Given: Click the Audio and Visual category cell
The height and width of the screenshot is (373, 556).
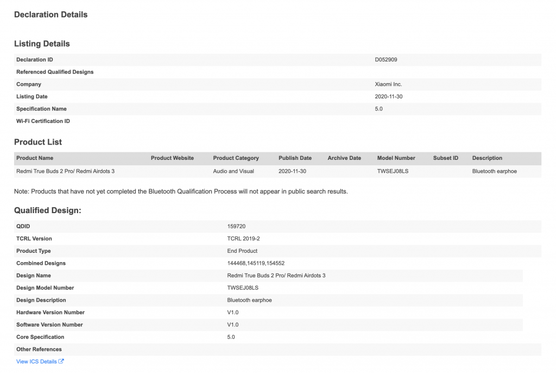Looking at the screenshot, I should click(233, 171).
